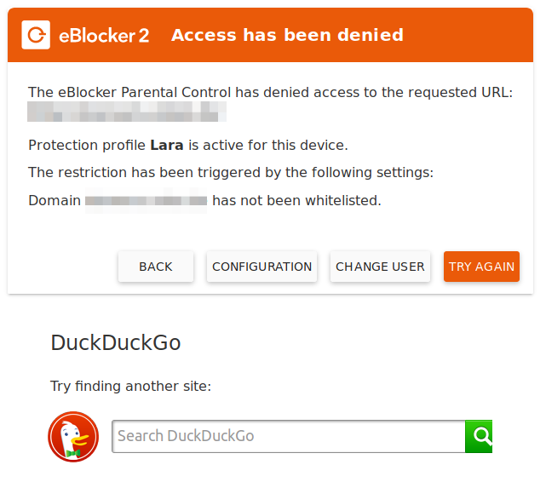Click the DuckDuckGo duck logo

click(73, 436)
